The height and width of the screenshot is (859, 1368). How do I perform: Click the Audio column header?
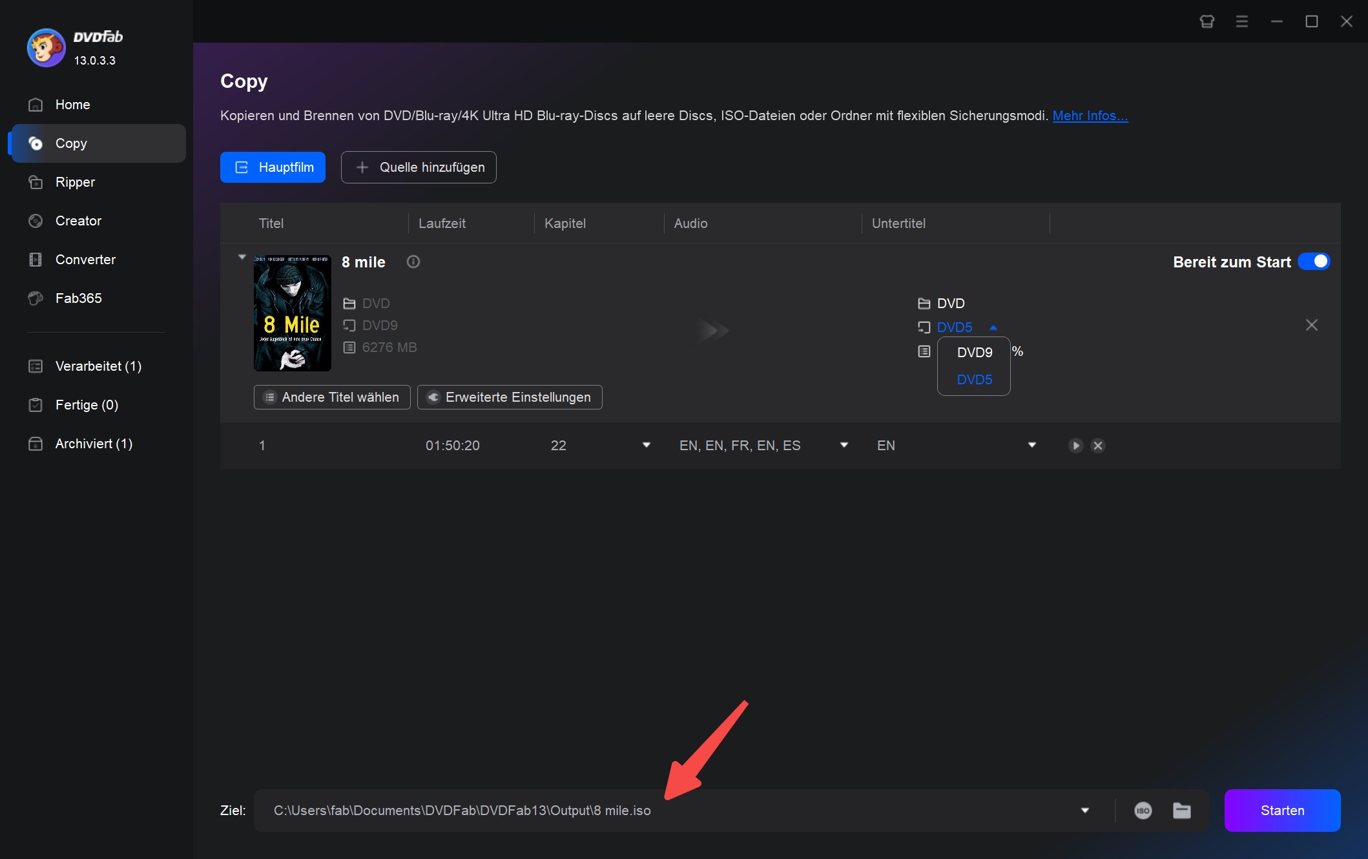pyautogui.click(x=690, y=223)
